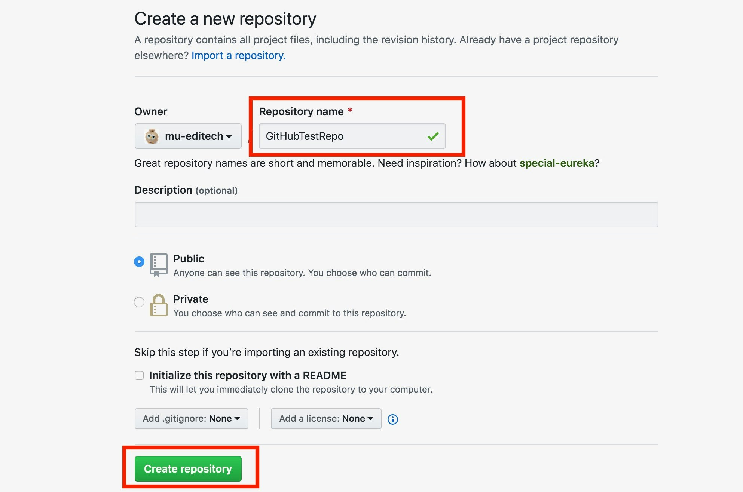Select the Public radio button
743x492 pixels.
(x=139, y=262)
